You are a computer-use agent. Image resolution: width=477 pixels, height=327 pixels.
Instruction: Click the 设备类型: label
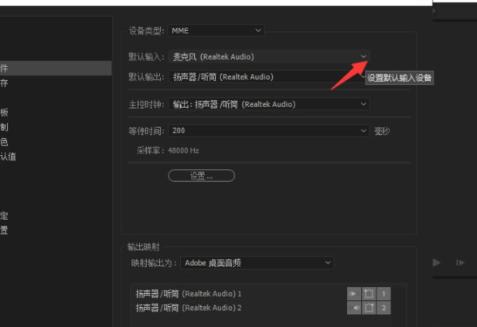pos(146,31)
